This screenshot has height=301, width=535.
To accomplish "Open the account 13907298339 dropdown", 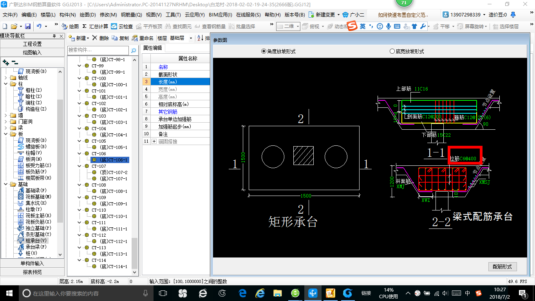I will (x=484, y=15).
